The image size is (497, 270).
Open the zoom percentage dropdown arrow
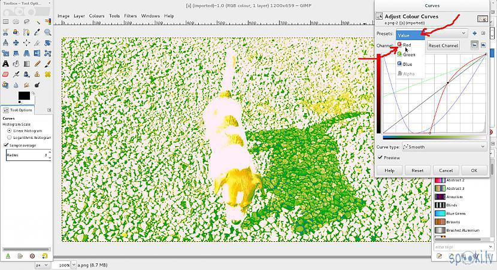click(x=74, y=265)
